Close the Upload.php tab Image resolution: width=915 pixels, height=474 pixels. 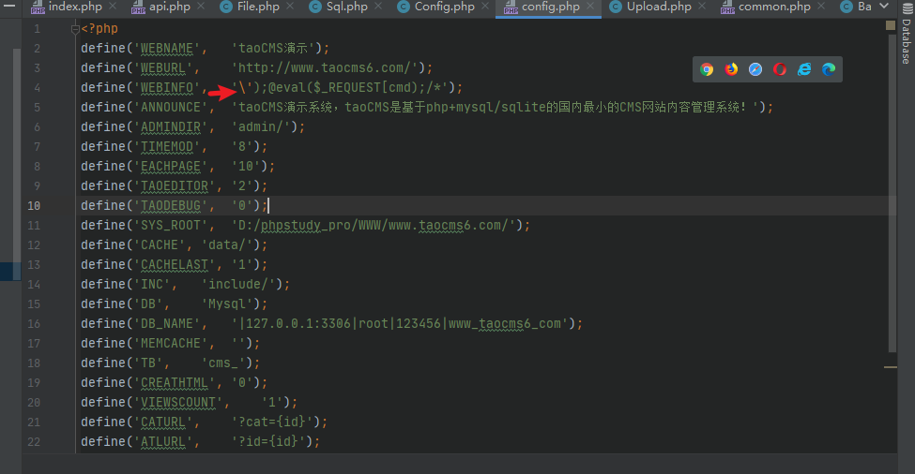tap(702, 7)
